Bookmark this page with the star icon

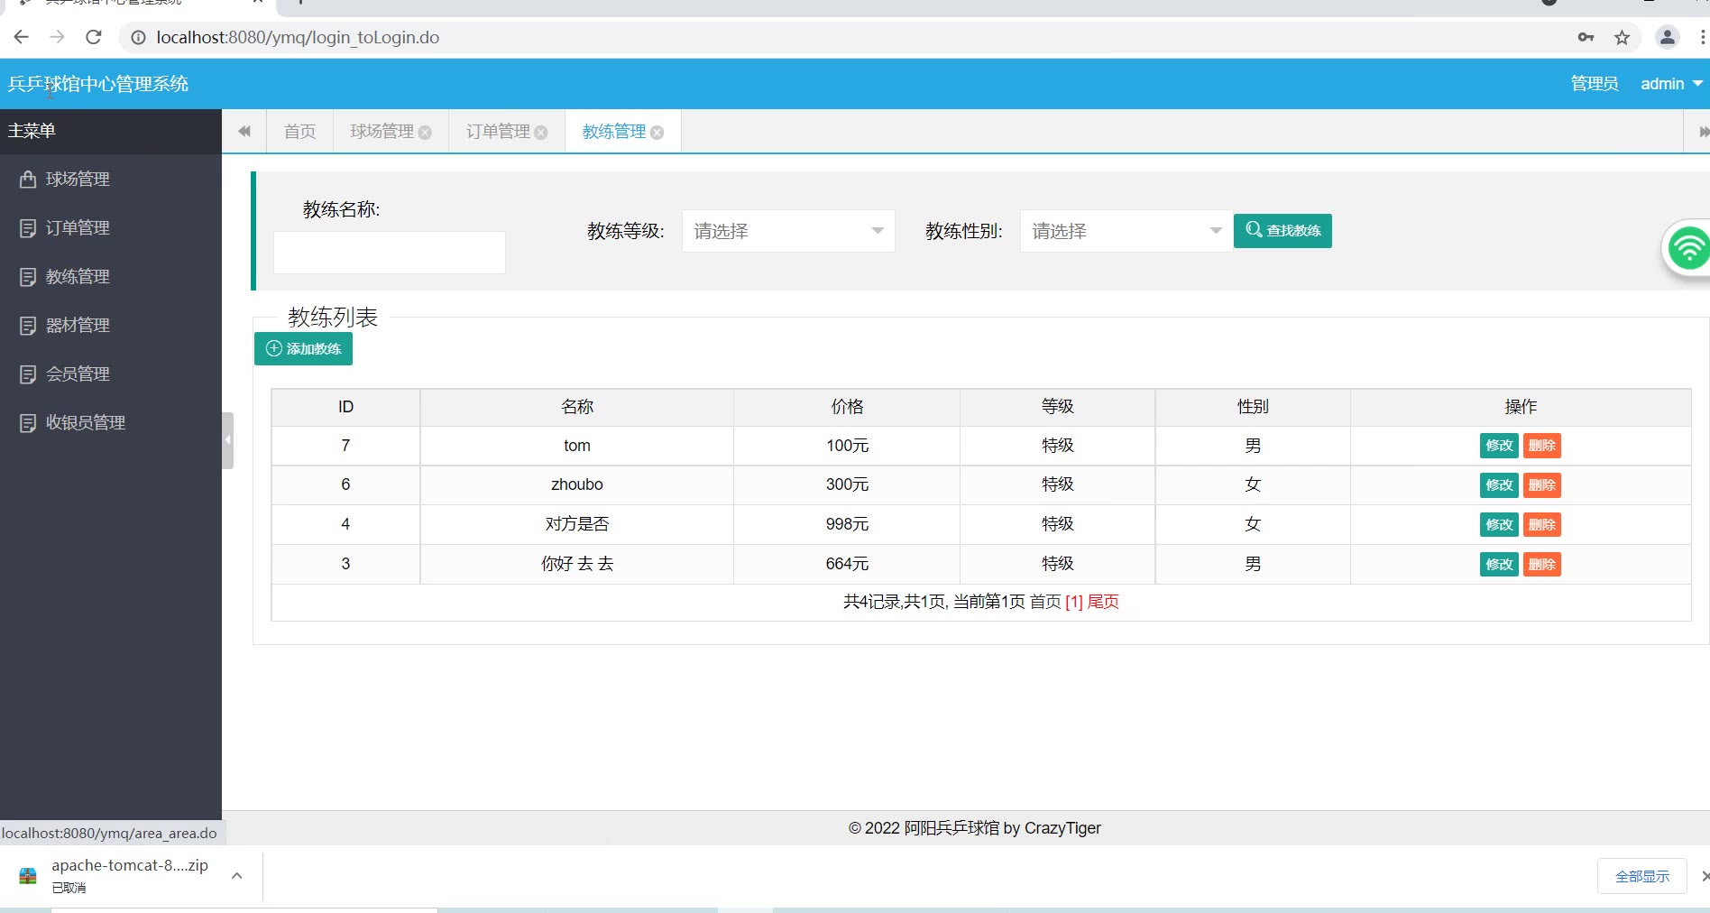click(x=1622, y=37)
